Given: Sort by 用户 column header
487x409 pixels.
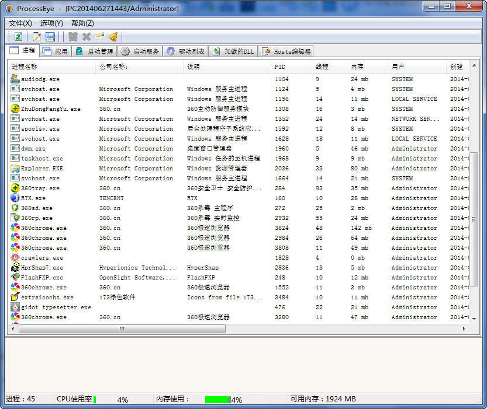Looking at the screenshot, I should click(x=417, y=67).
